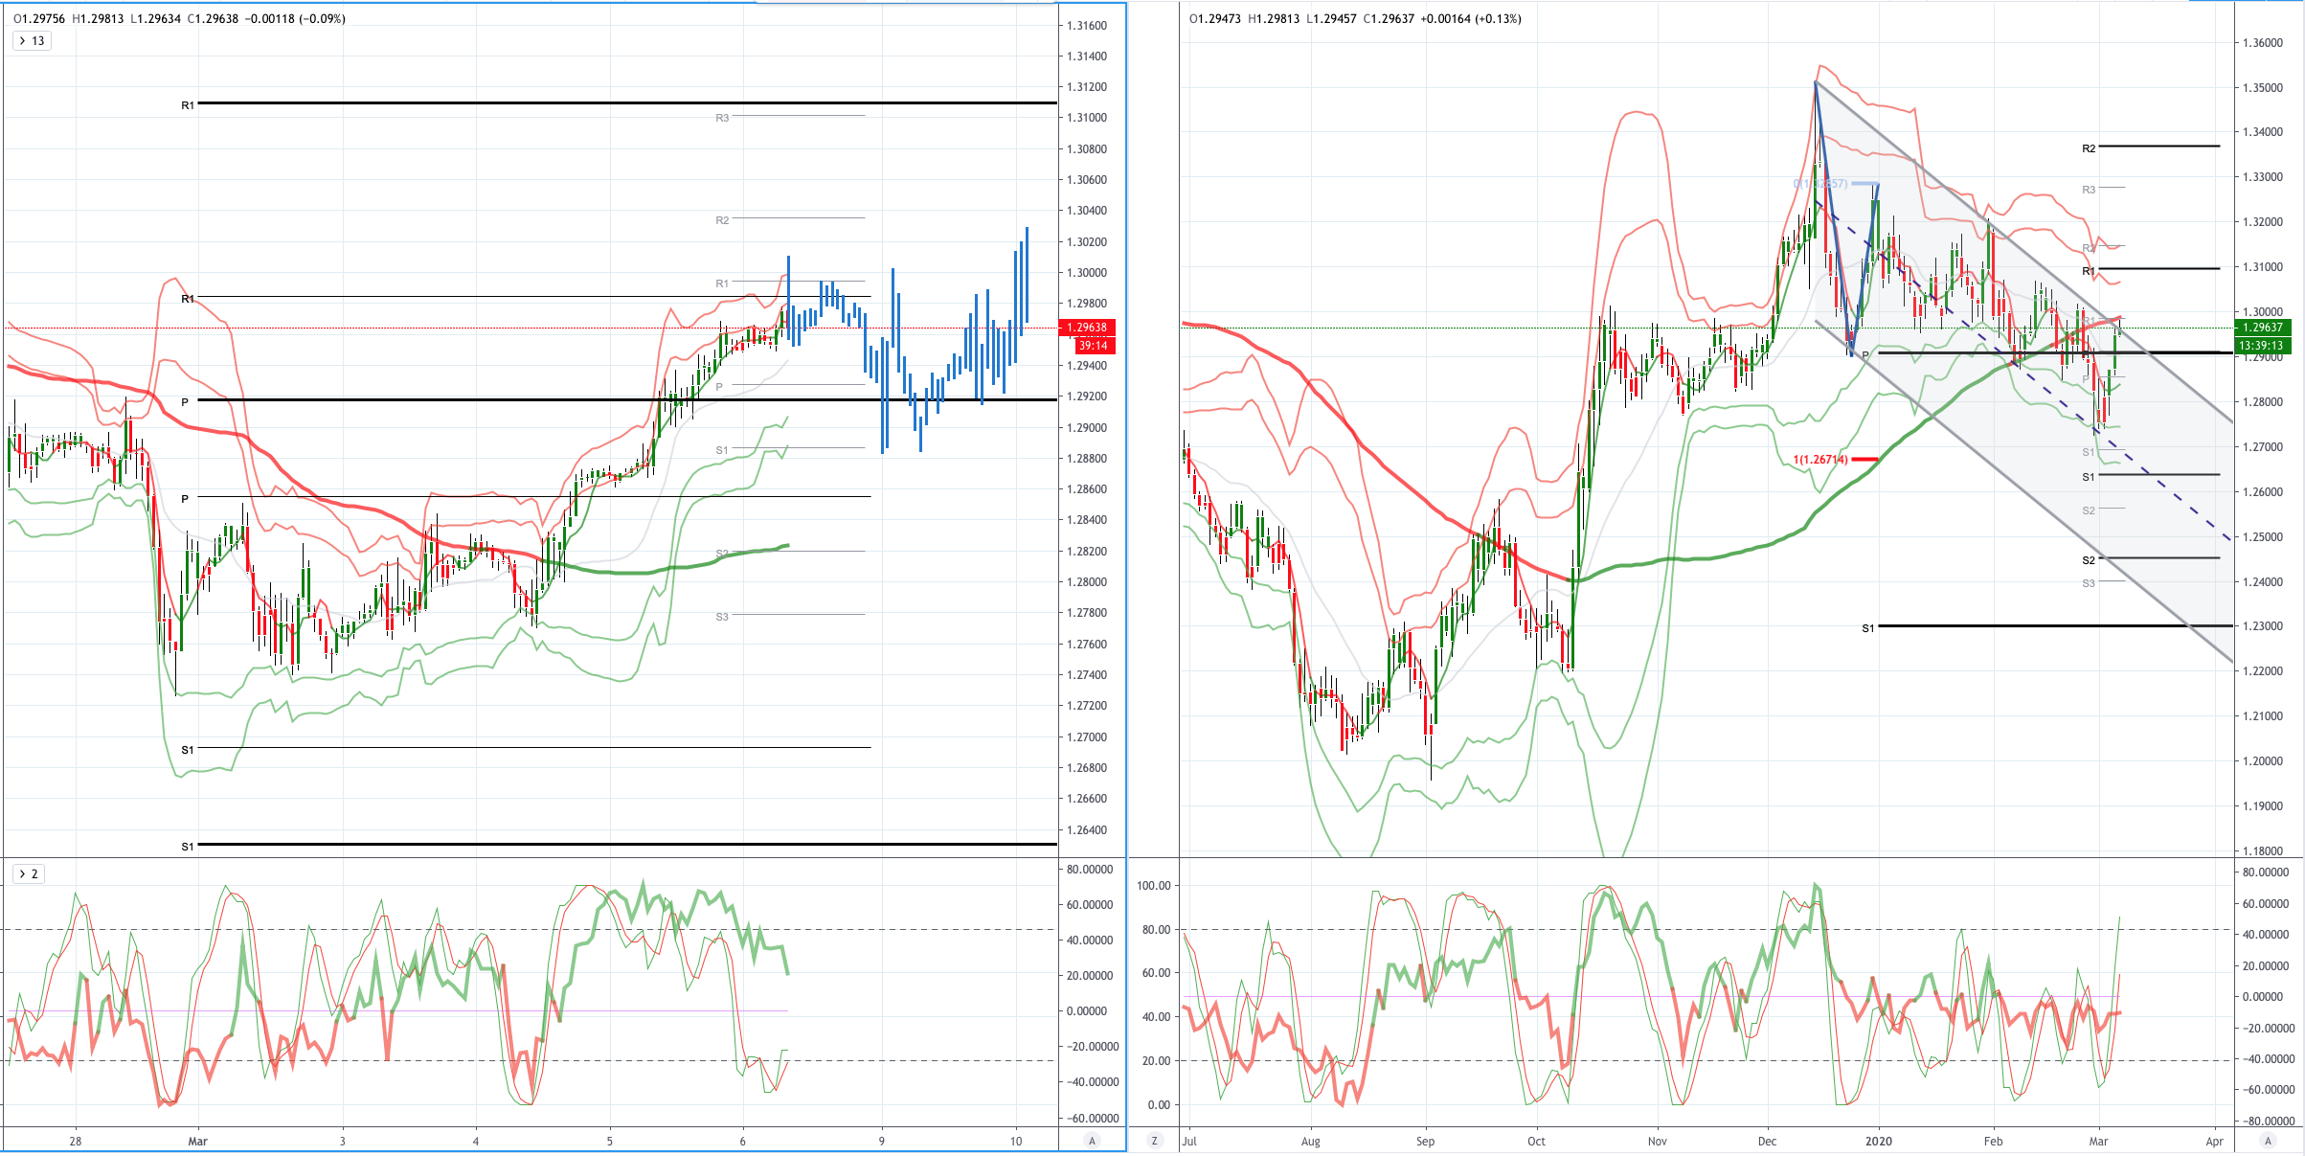Click the 1(1.26714) Fibonacci label on right chart
Viewport: 2305px width, 1156px height.
1820,460
